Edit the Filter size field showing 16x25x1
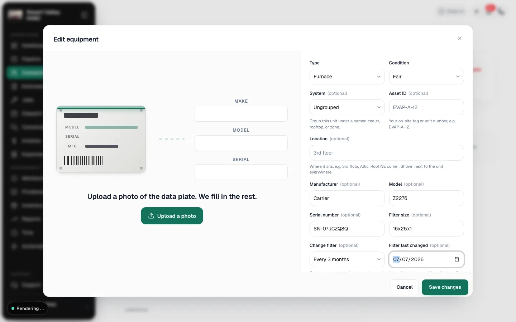Screen dimensions: 516x322 [426, 229]
